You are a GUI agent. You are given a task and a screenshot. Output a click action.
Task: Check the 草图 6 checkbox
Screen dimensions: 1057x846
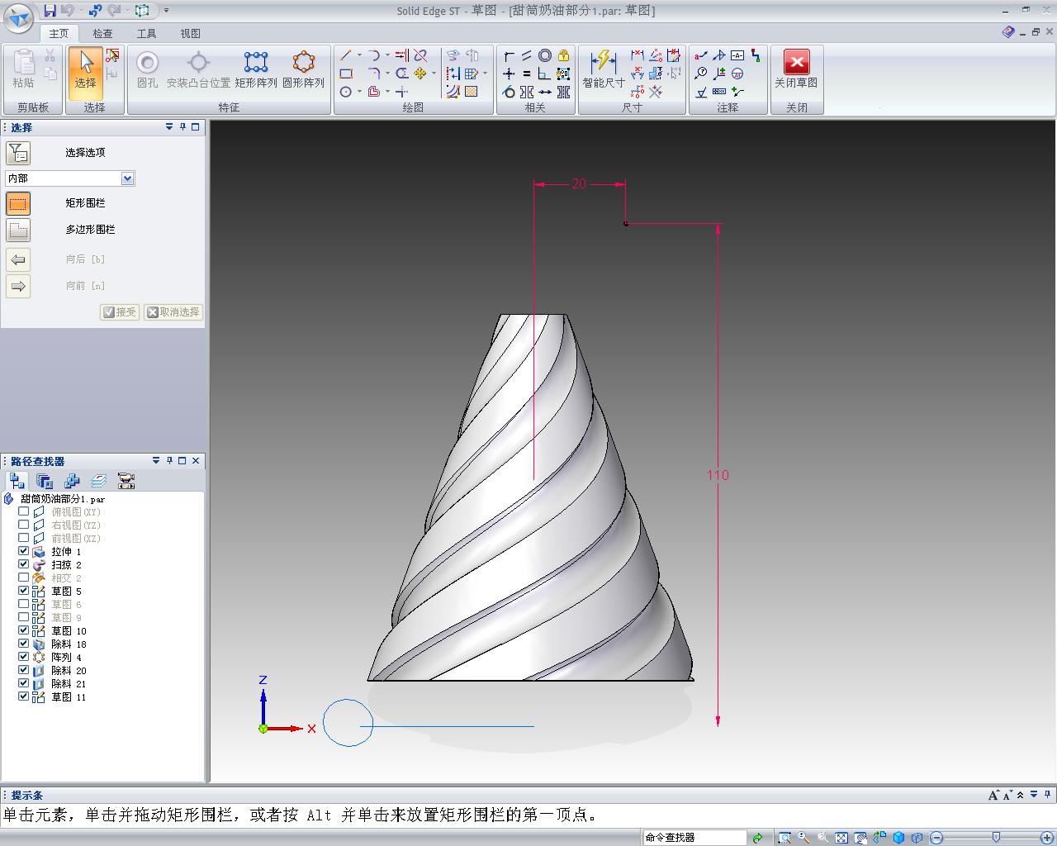pyautogui.click(x=24, y=604)
